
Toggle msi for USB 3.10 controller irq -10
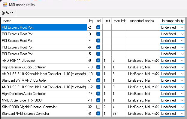[98, 74]
